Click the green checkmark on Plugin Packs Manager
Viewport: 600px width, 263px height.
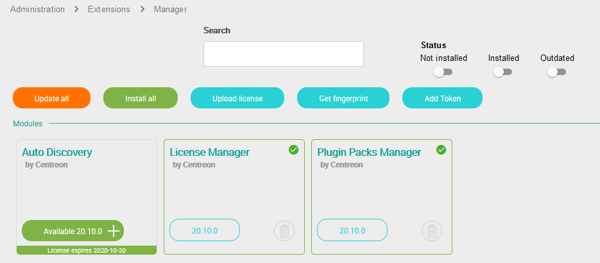coord(441,150)
